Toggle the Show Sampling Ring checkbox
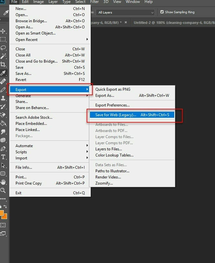Screen dimensions: 215x263 [162, 12]
